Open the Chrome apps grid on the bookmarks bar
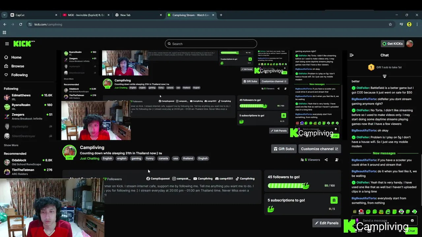Image resolution: width=422 pixels, height=237 pixels. pos(4,32)
